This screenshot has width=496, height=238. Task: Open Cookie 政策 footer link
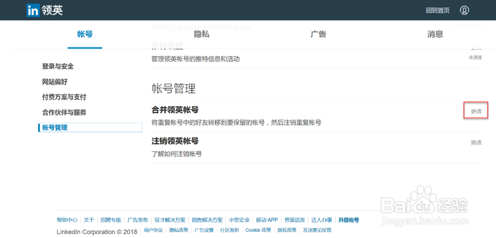click(258, 230)
